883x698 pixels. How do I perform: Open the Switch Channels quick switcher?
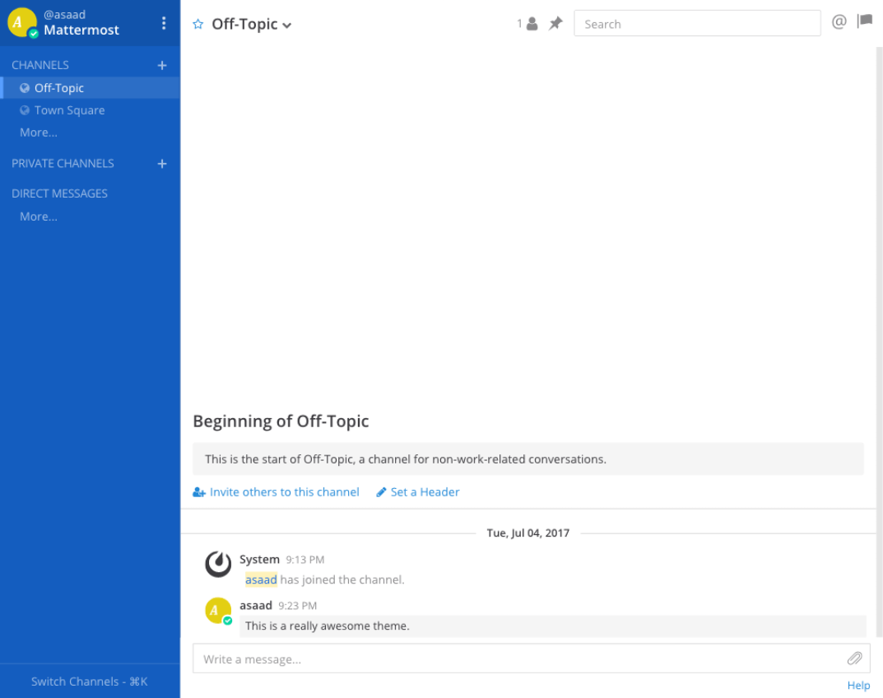point(89,682)
